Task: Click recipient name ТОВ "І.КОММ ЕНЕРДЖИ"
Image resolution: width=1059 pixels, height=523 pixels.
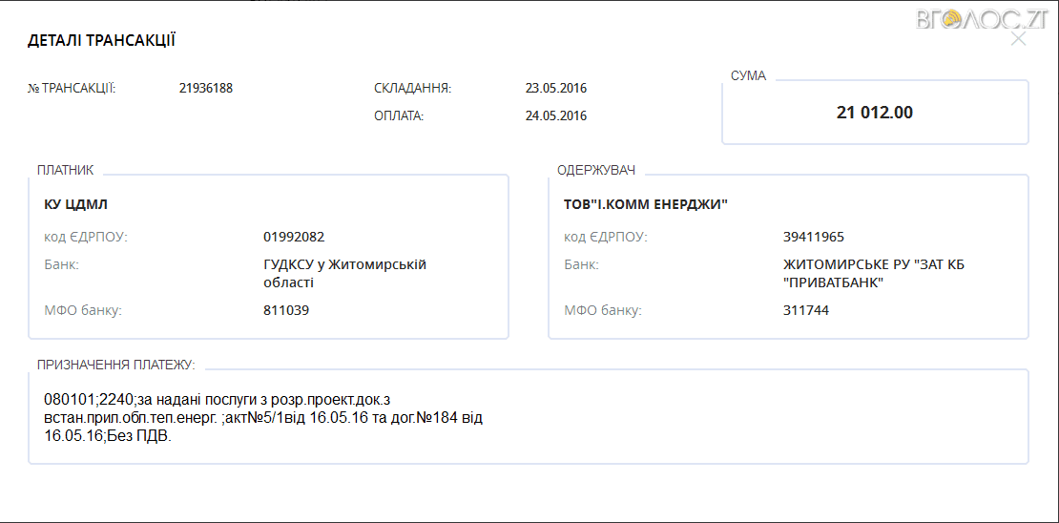Action: 646,205
